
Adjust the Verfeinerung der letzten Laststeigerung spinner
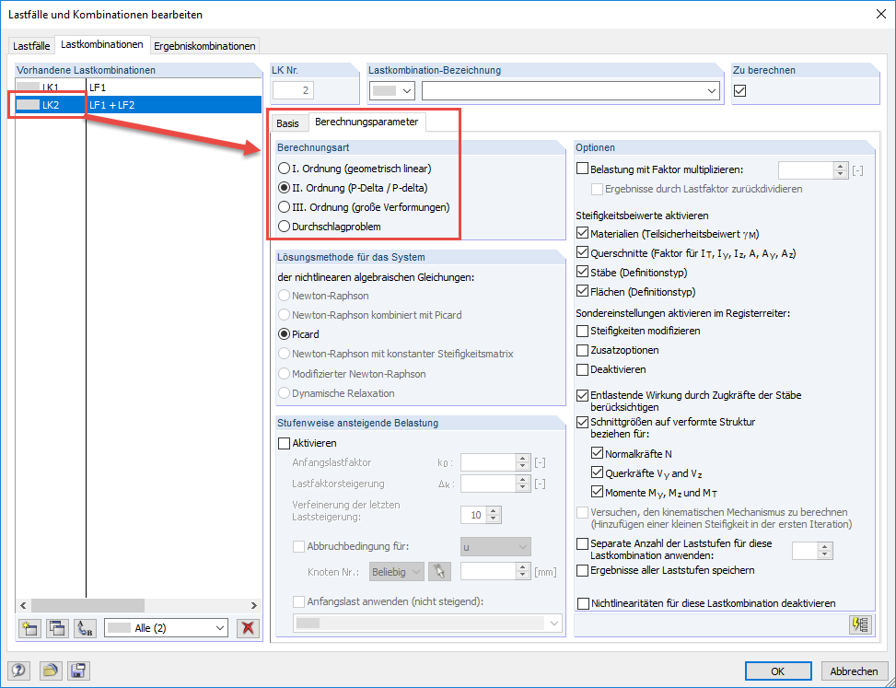[x=495, y=515]
